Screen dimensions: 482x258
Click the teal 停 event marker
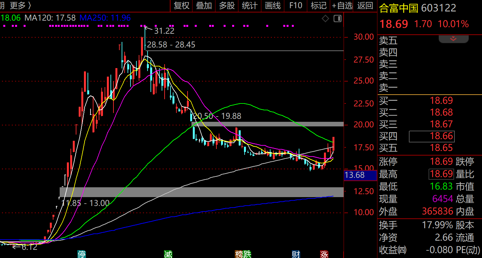[x=81, y=254]
